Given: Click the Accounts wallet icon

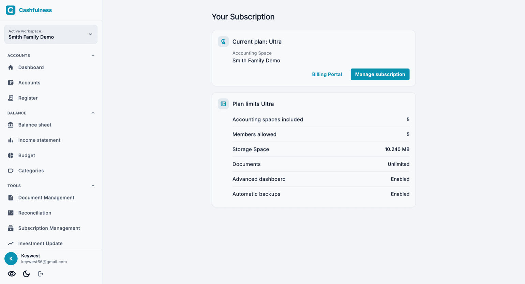Looking at the screenshot, I should 11,83.
